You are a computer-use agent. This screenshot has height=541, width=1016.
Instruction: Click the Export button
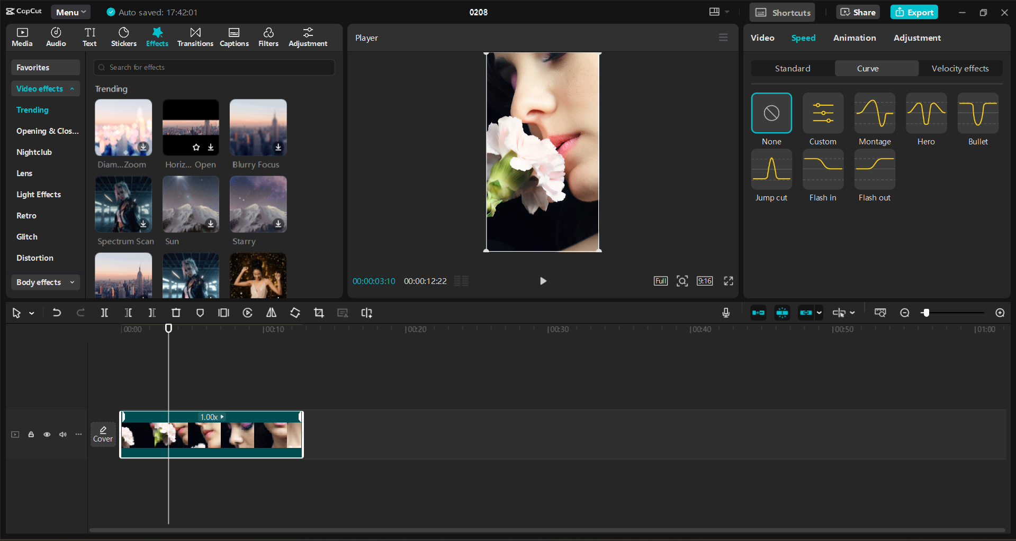tap(914, 12)
